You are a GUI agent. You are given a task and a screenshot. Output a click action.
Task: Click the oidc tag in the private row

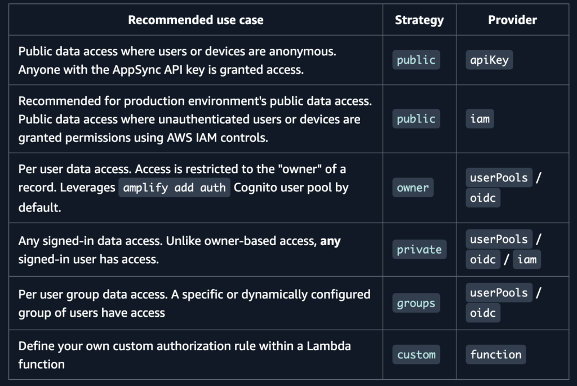[483, 259]
